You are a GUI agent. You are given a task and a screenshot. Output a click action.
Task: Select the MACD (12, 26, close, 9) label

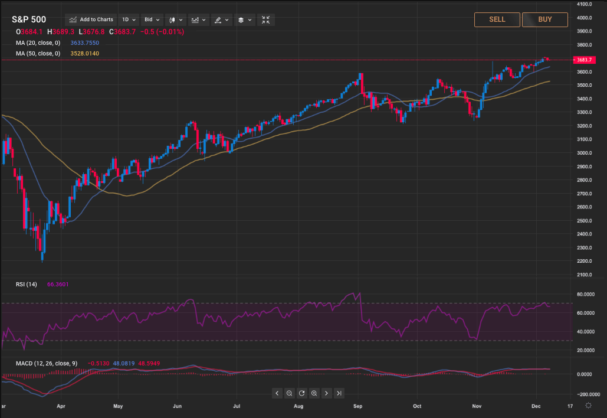[47, 363]
